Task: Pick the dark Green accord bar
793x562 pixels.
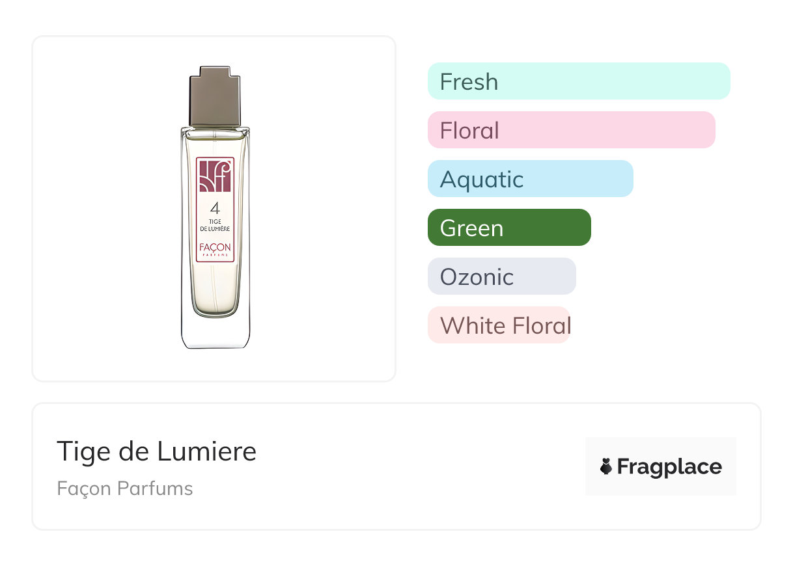Action: pos(508,228)
